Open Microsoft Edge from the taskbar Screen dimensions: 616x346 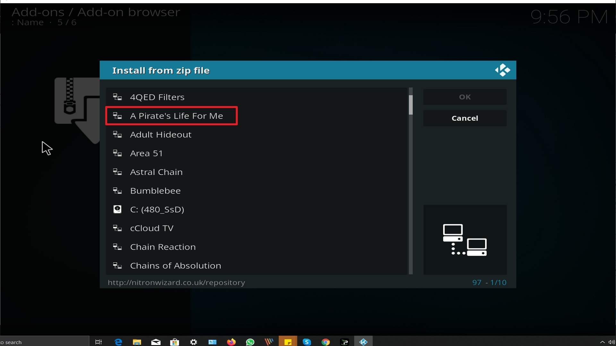click(x=118, y=342)
